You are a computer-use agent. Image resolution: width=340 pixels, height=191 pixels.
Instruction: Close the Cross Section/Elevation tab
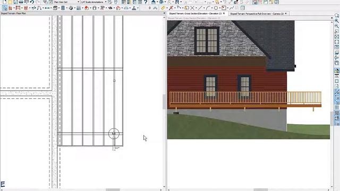tap(224, 13)
